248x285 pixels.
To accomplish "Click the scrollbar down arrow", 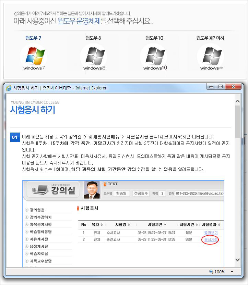I will [237, 260].
